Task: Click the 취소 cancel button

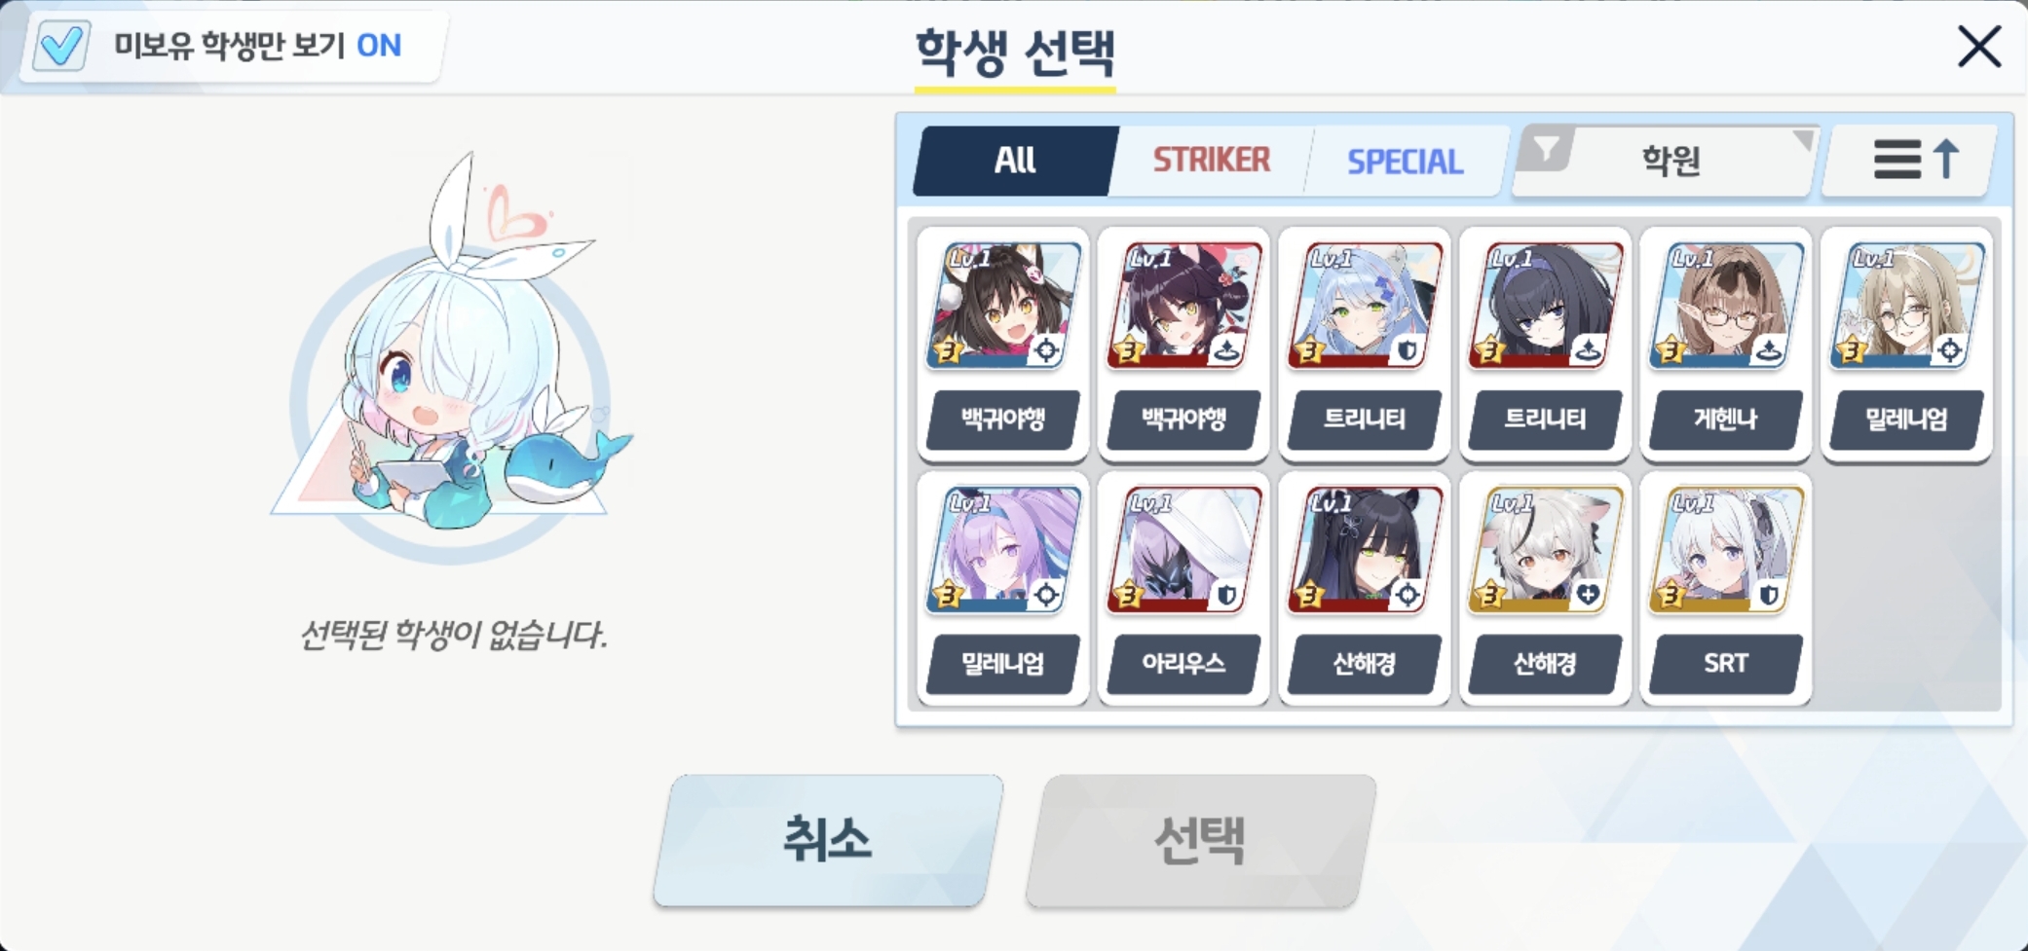Action: [x=828, y=840]
